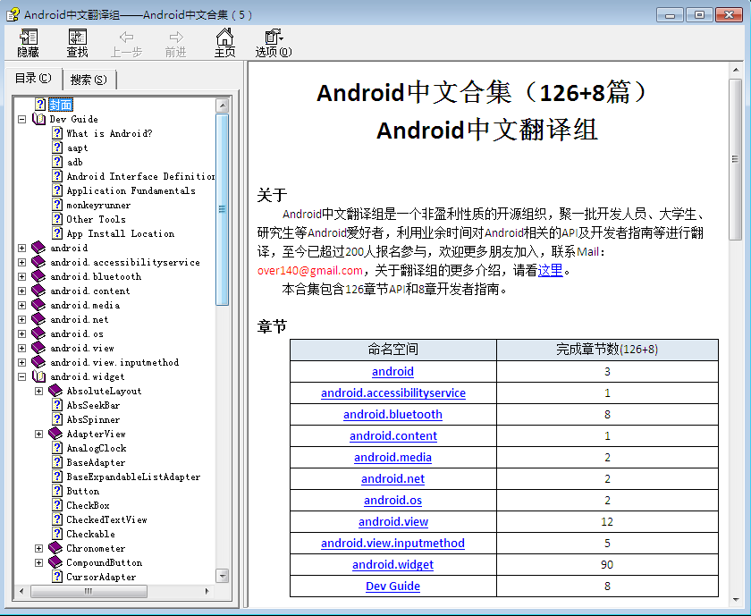Expand the android.content tree node
The width and height of the screenshot is (751, 616).
22,291
